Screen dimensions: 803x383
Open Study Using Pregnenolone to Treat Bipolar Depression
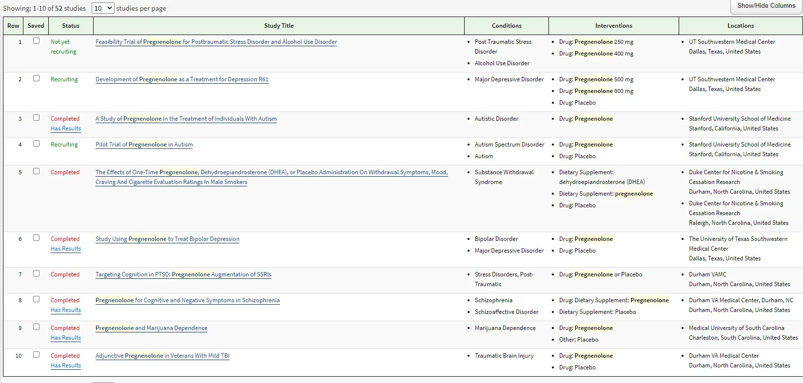[168, 239]
